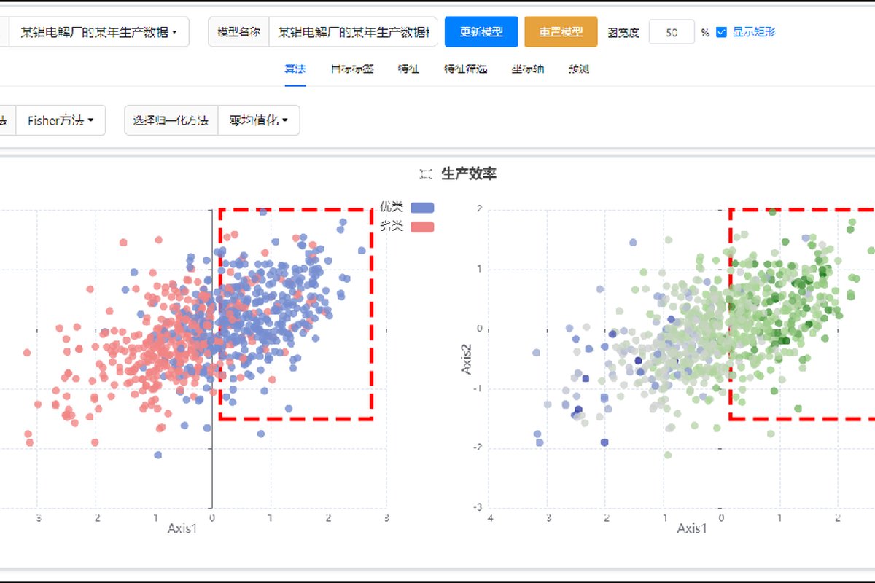
Task: Open the Fisher方法 algorithm dropdown
Action: click(x=61, y=120)
